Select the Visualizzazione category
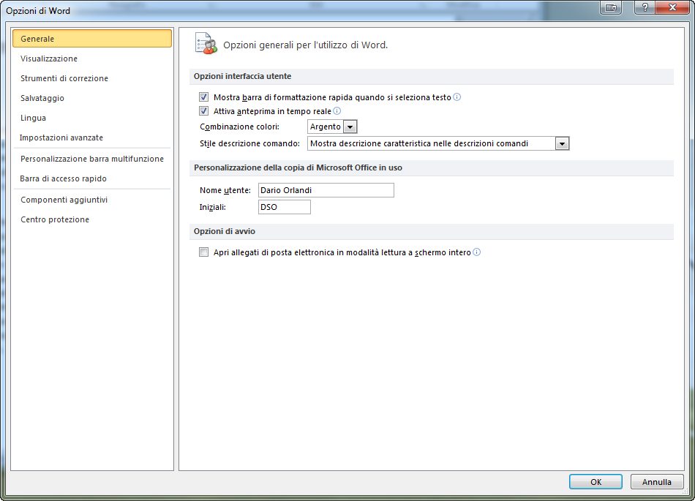695x501 pixels. (x=49, y=59)
